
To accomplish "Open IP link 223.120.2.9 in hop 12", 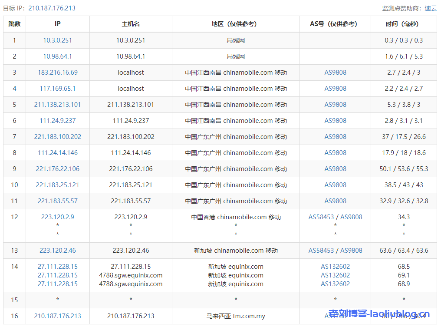I will point(57,217).
